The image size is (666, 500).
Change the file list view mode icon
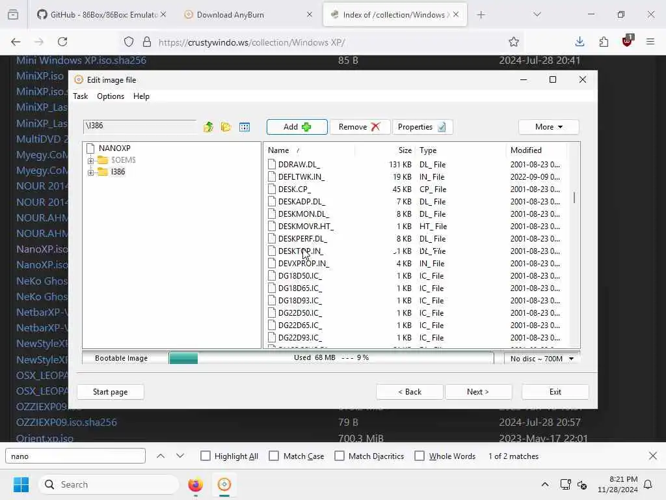pos(245,127)
